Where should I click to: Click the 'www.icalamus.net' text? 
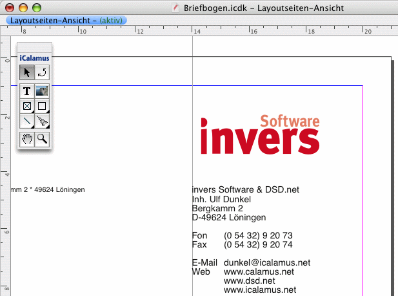click(260, 290)
